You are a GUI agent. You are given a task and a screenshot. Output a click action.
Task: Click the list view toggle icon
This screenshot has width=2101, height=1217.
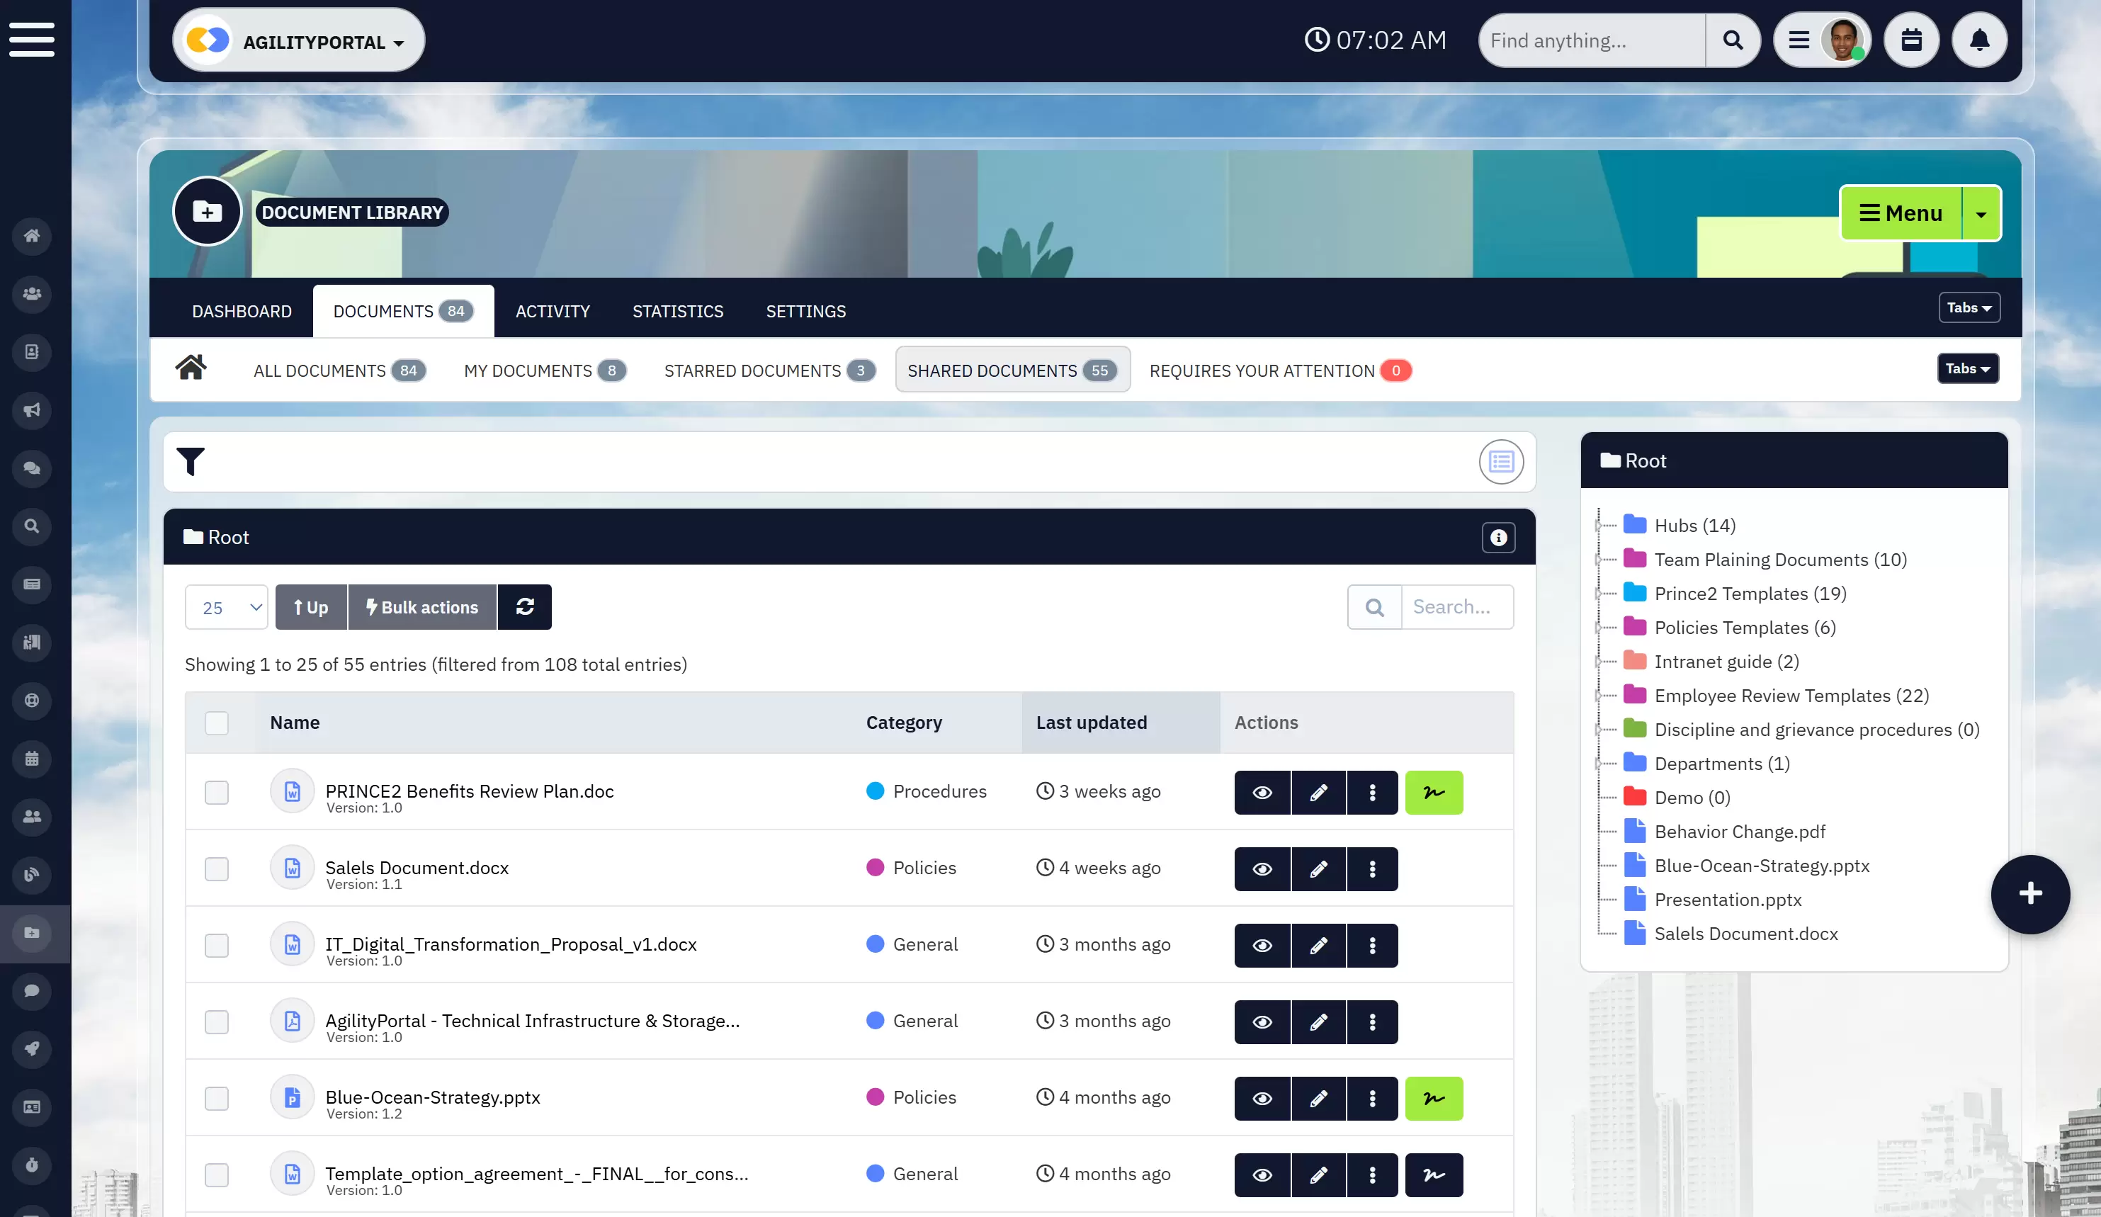1501,462
